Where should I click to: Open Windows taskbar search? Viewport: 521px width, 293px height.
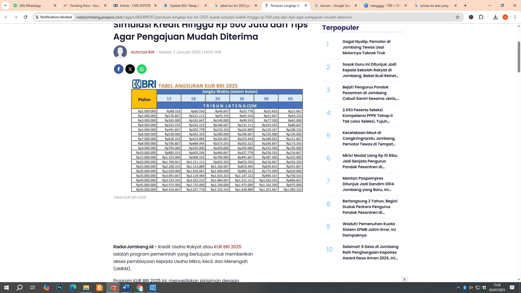point(20,288)
